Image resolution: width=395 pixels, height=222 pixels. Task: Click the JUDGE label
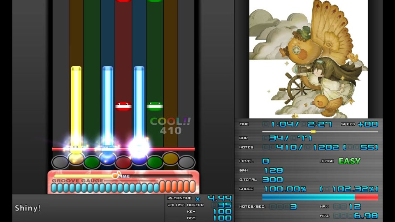click(x=327, y=161)
